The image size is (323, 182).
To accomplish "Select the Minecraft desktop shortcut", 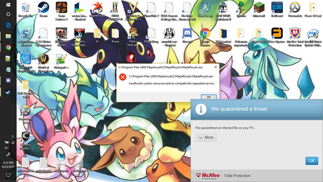I will (x=259, y=10).
